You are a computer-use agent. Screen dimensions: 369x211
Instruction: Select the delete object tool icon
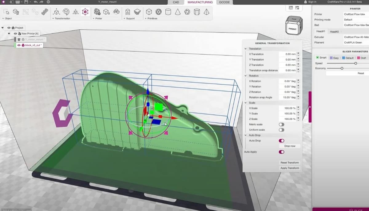click(16, 12)
